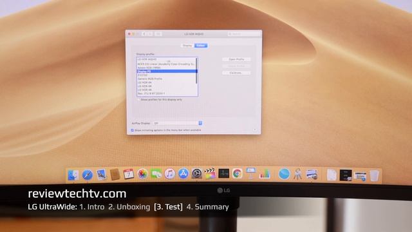Open the AirPlay Display dropdown

[x=178, y=123]
